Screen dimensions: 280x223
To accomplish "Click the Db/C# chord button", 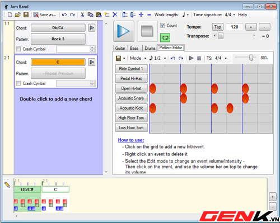I will click(x=58, y=28).
